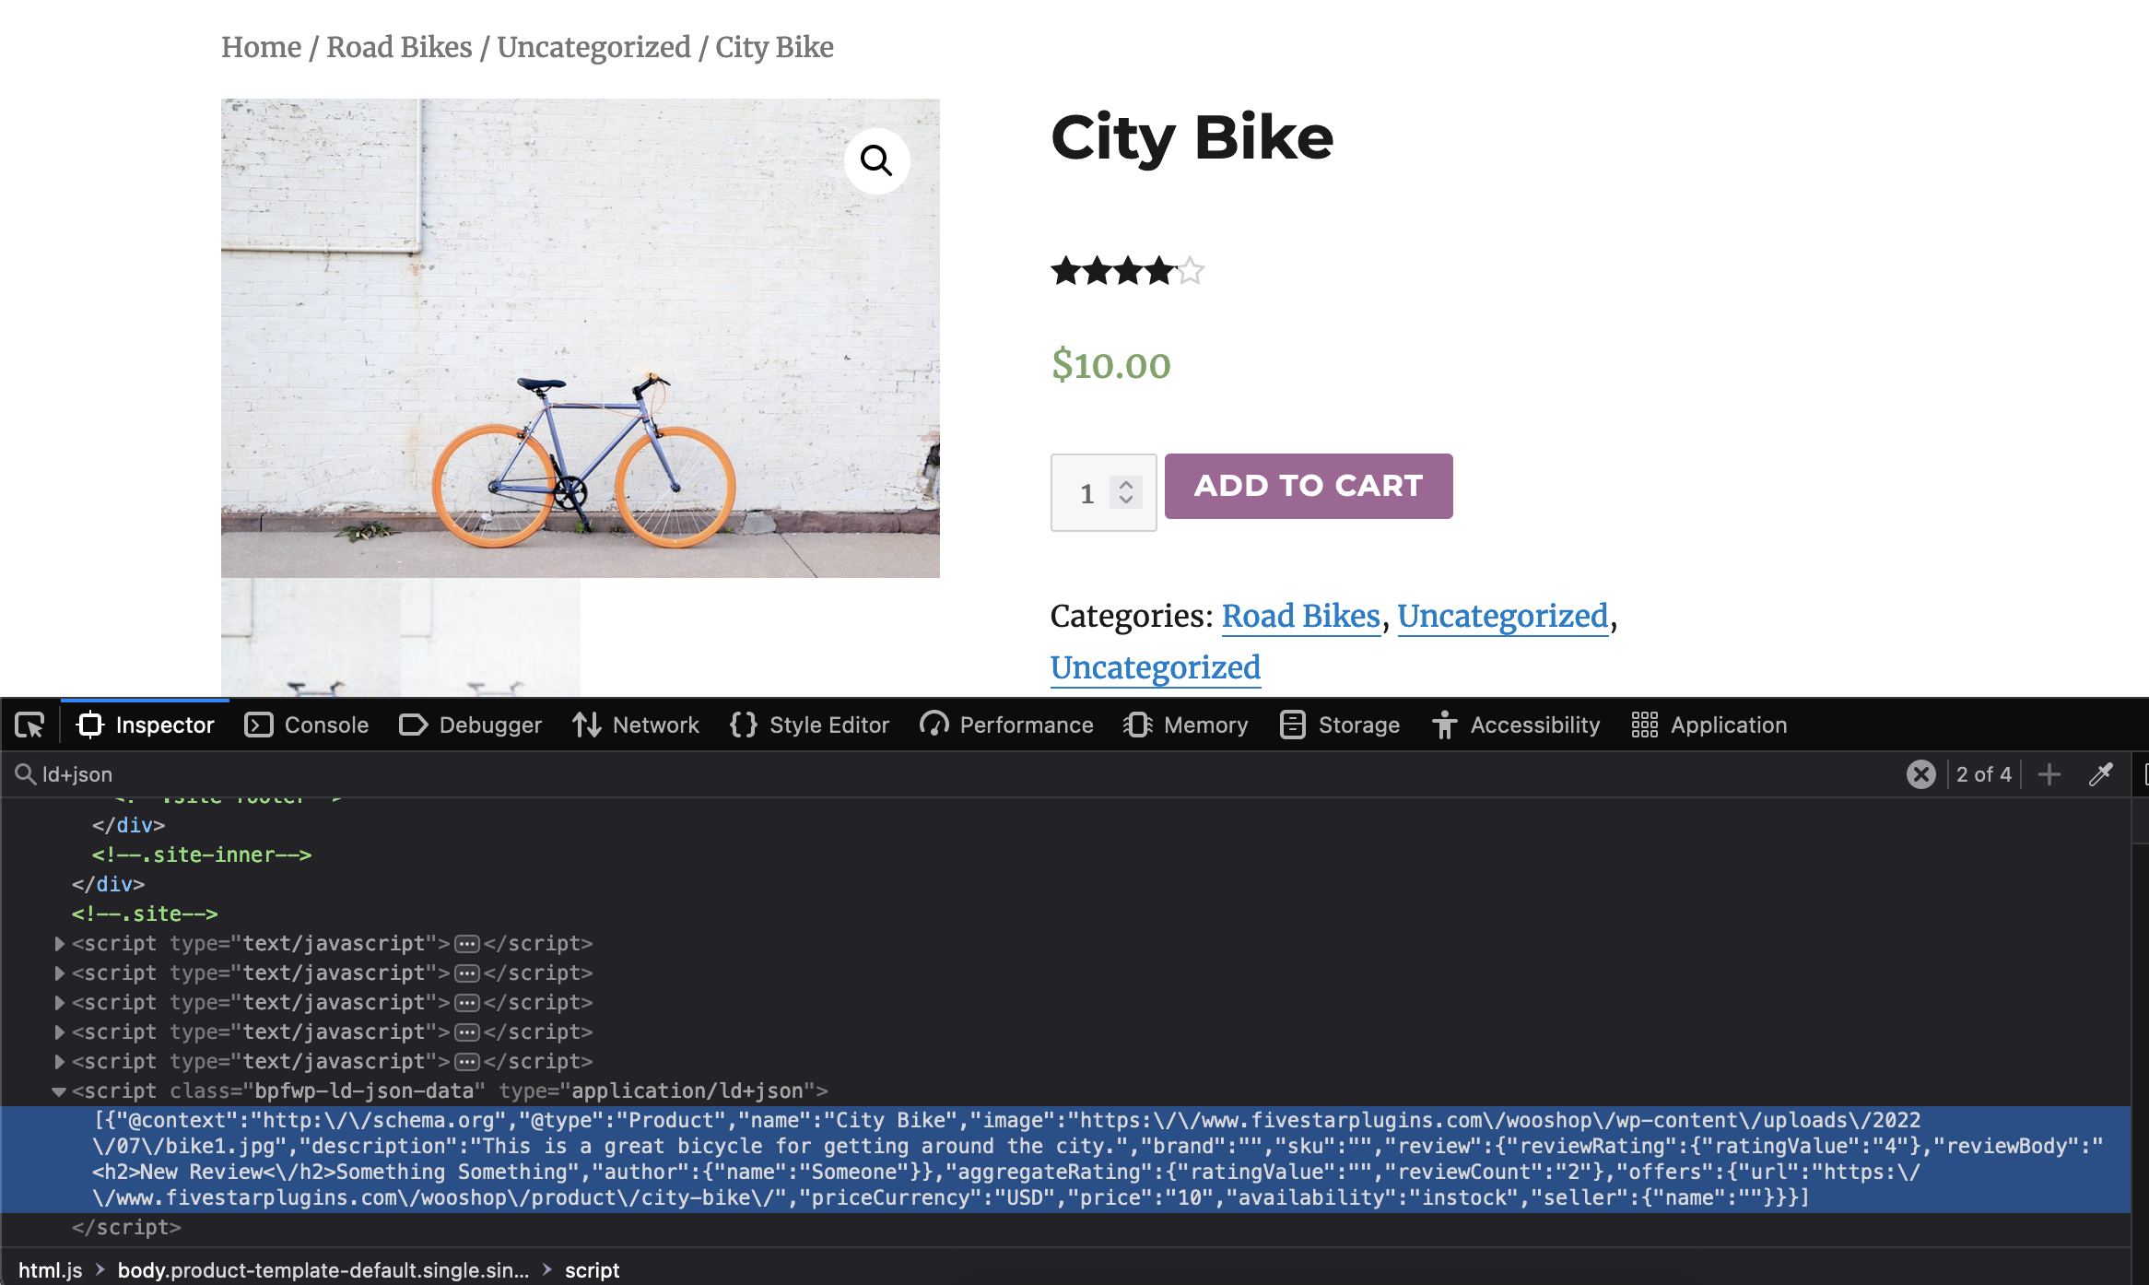Screen dimensions: 2149x1285
Task: Click the Home breadcrumb link
Action: click(261, 47)
